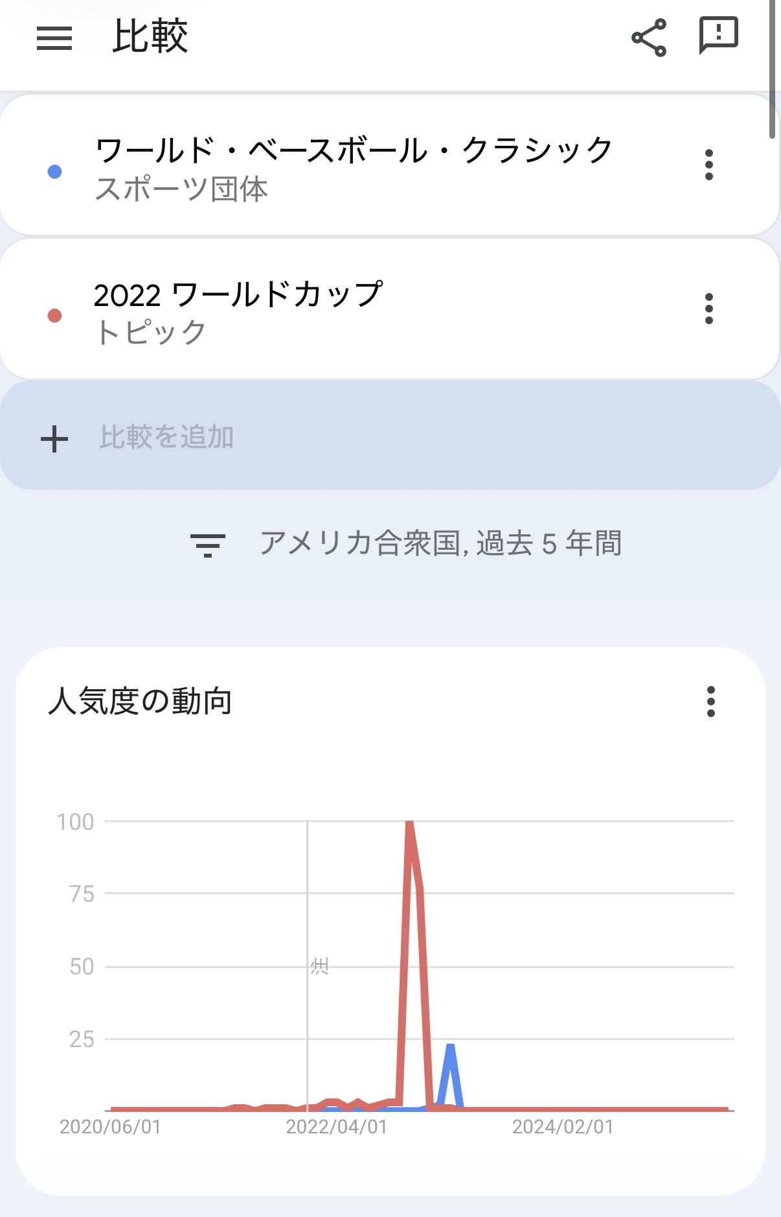Click the 人気度の動向 card heading

(x=140, y=702)
